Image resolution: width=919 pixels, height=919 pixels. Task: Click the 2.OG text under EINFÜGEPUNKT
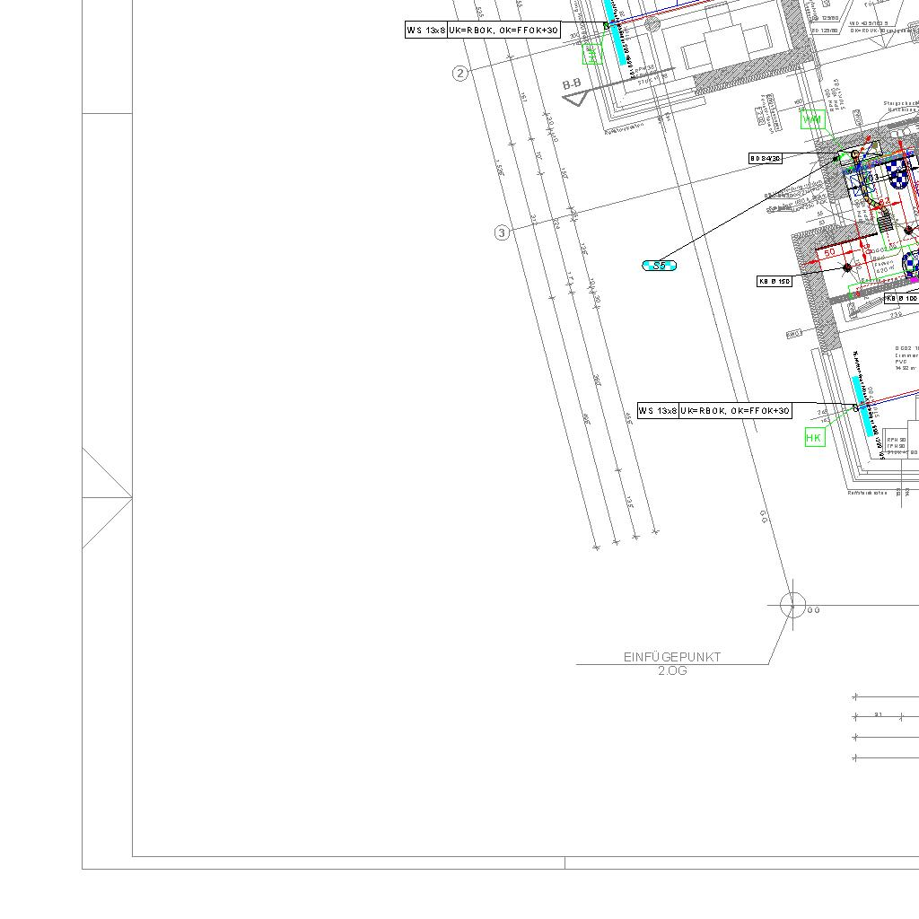pos(672,671)
